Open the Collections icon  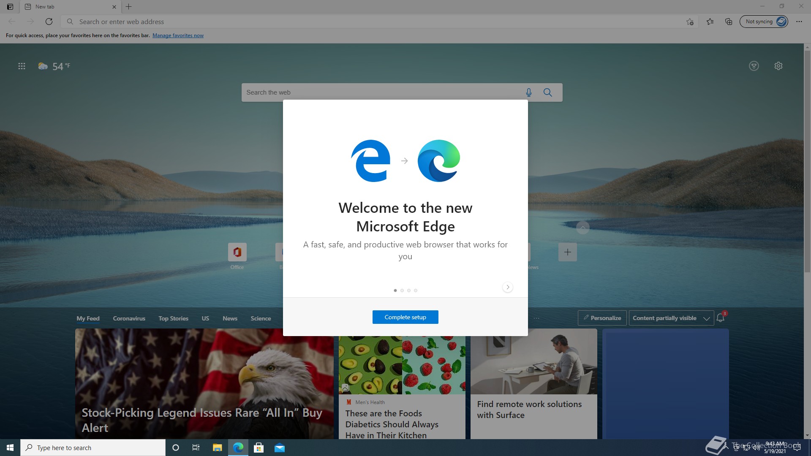point(729,22)
